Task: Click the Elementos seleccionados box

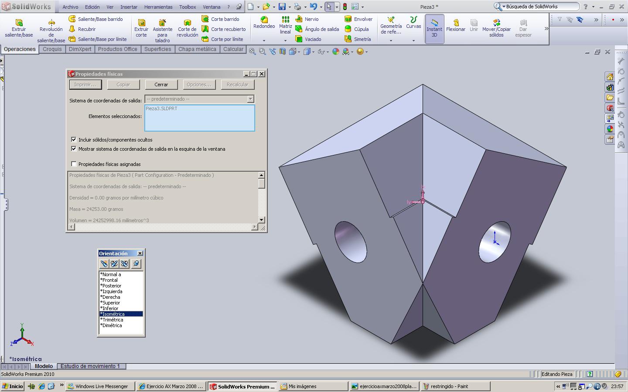Action: click(200, 118)
